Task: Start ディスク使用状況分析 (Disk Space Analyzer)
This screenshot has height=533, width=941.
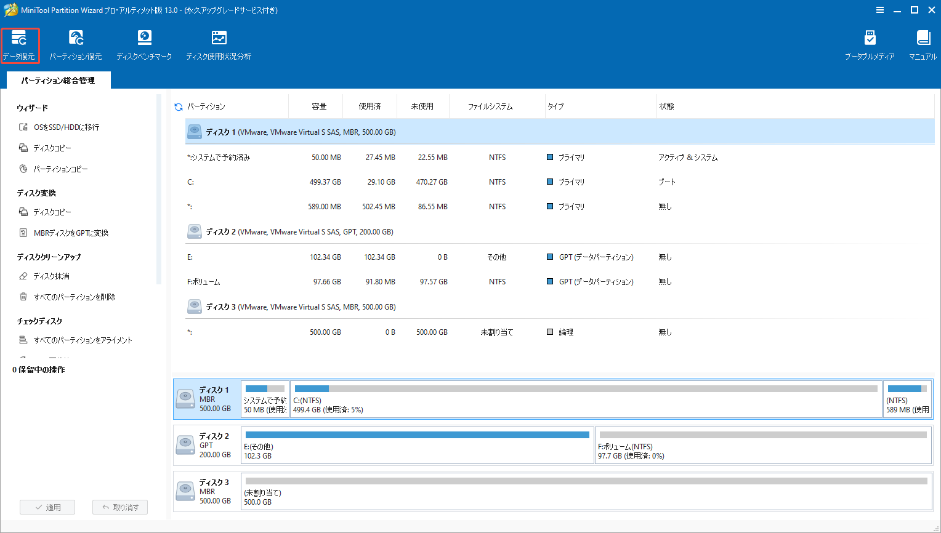Action: point(218,44)
